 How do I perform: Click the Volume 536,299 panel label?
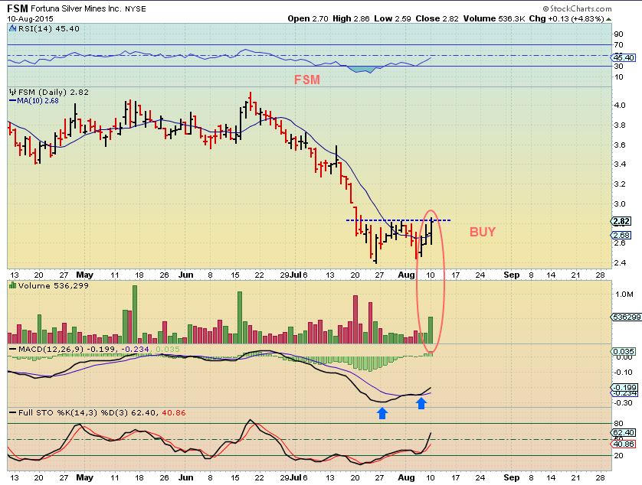[x=53, y=285]
